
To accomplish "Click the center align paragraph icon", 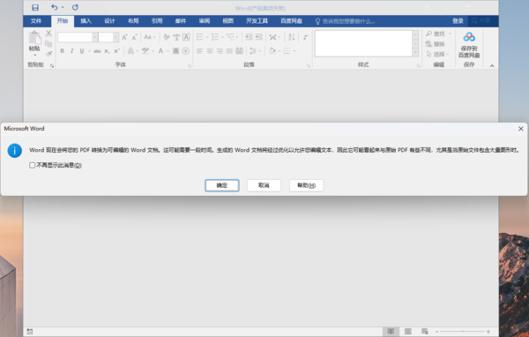I will point(210,51).
